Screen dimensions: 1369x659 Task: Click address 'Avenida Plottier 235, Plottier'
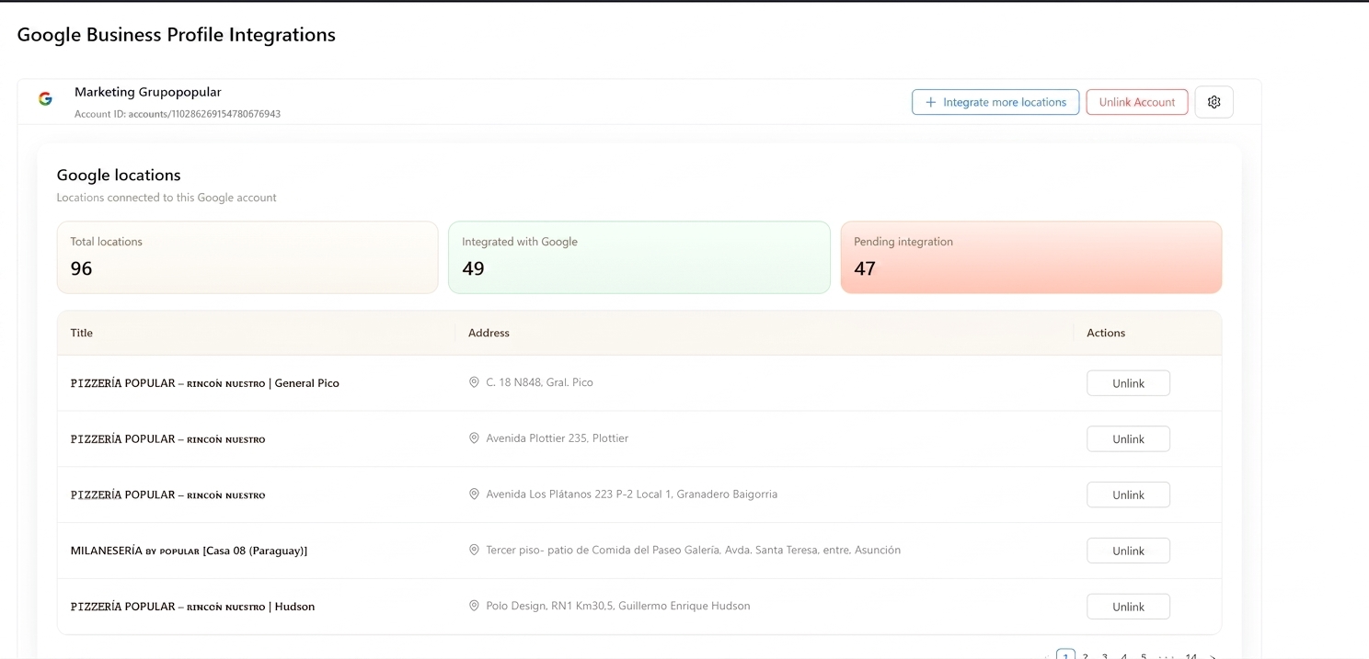557,438
